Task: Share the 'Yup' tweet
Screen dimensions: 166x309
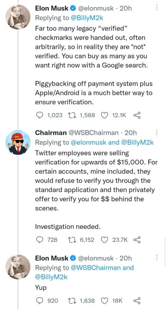Action: (x=137, y=301)
